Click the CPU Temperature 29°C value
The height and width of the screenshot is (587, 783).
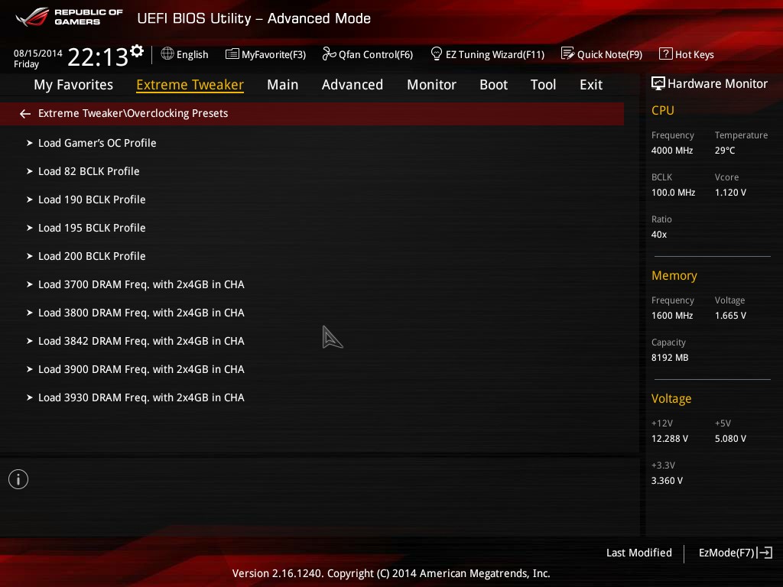[x=725, y=151]
